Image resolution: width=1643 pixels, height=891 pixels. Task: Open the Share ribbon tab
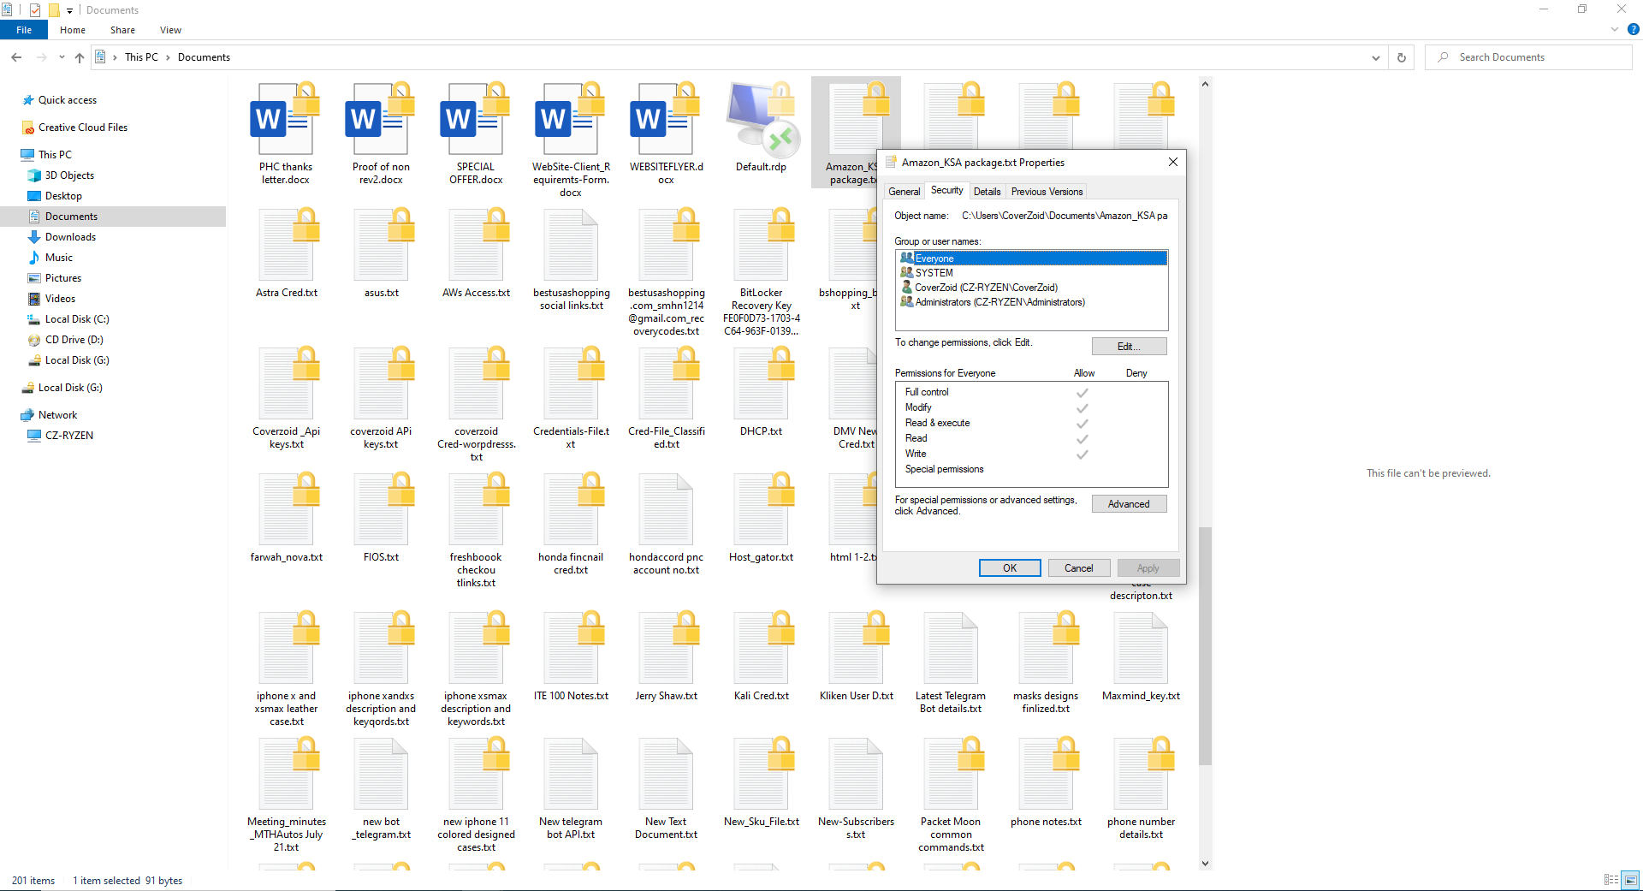tap(122, 30)
